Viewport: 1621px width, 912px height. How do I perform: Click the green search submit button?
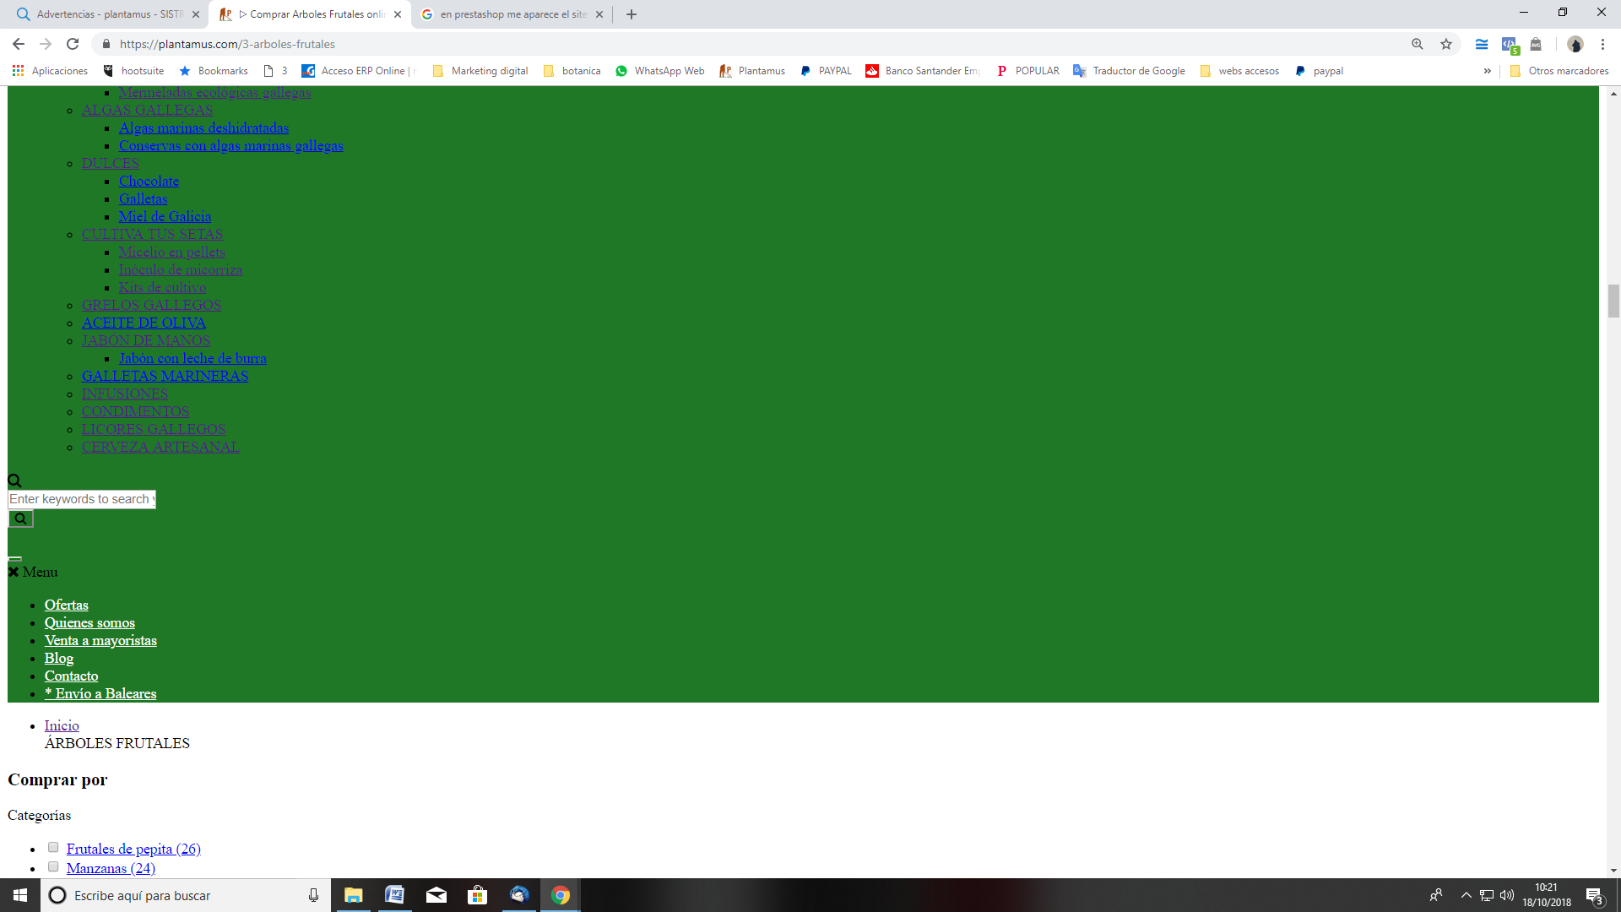click(20, 519)
